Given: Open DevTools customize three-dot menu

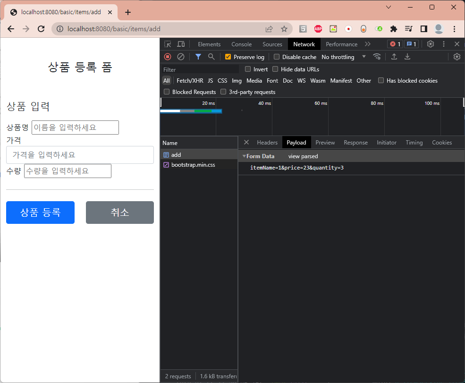Looking at the screenshot, I should (x=444, y=44).
